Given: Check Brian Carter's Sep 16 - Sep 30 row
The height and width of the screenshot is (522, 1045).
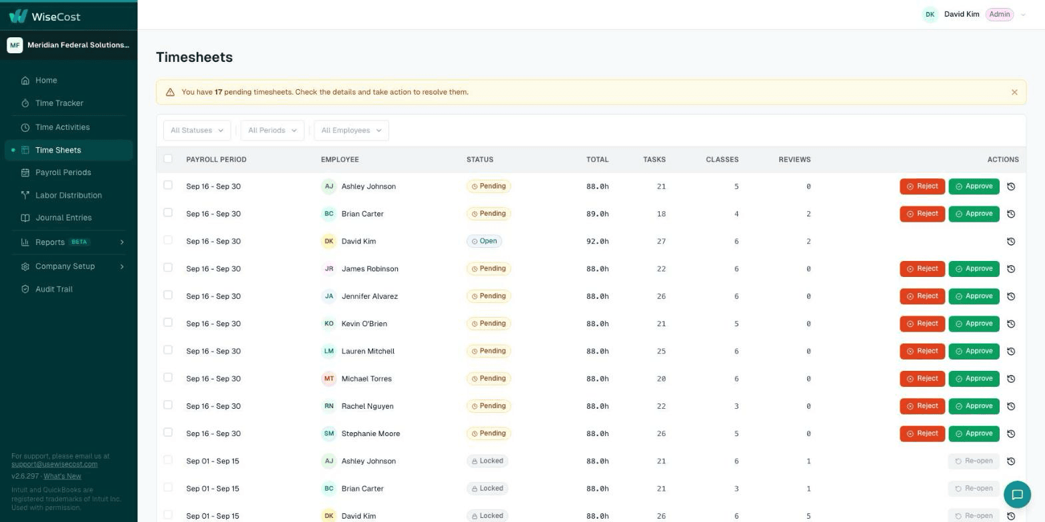Looking at the screenshot, I should [168, 212].
